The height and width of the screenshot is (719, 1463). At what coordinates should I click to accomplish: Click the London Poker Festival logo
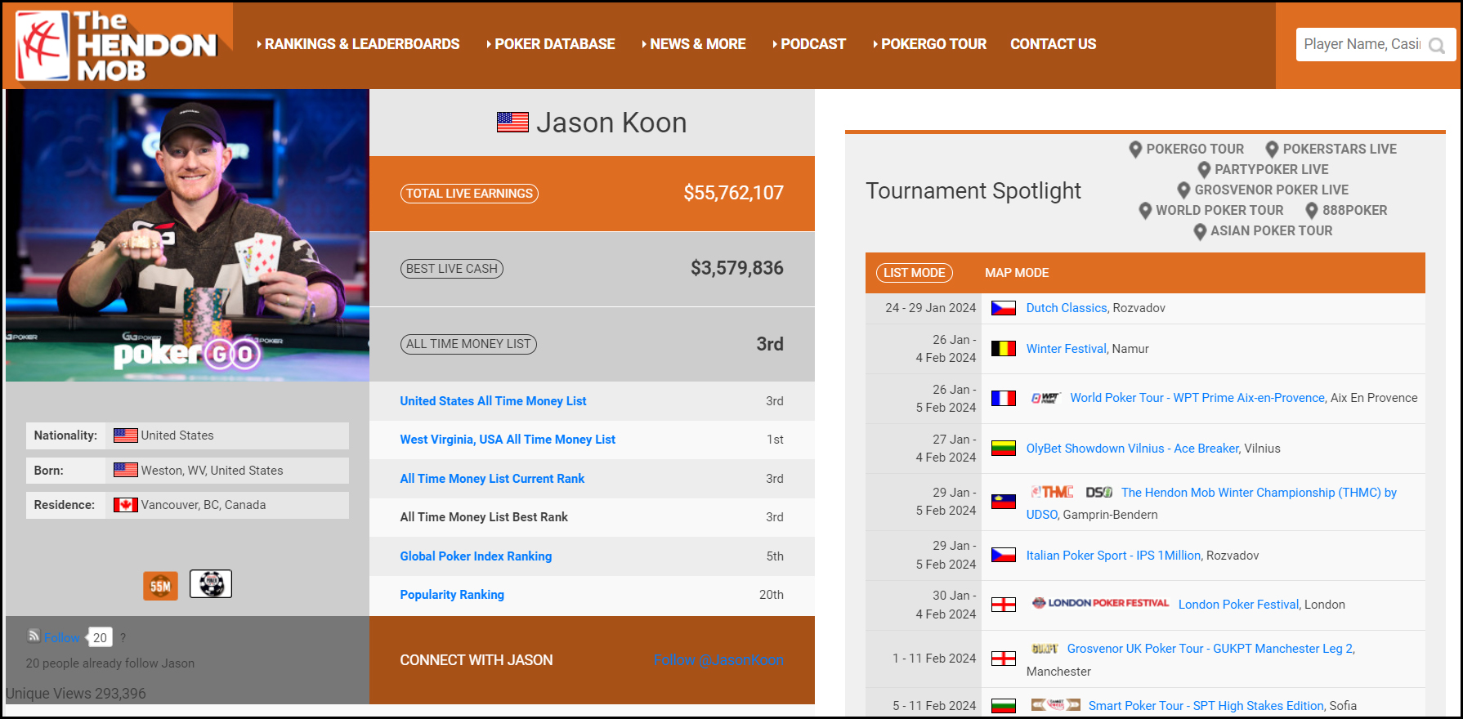(1100, 604)
